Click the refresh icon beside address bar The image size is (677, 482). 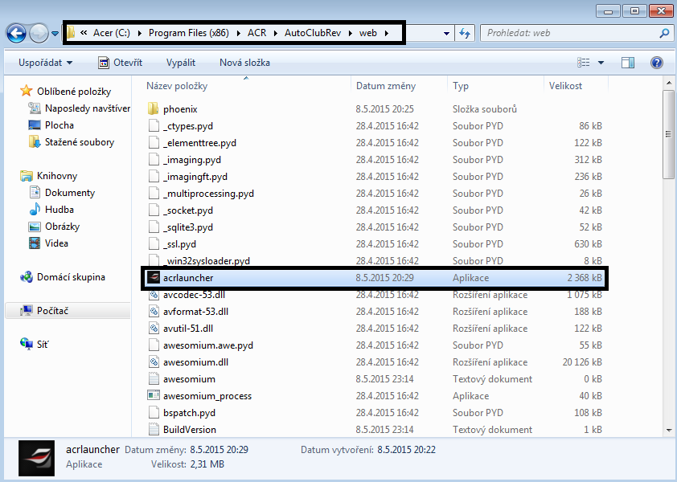point(465,33)
